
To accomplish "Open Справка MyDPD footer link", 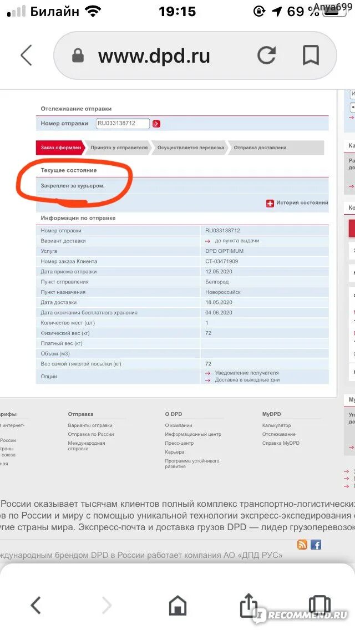I will tap(281, 443).
